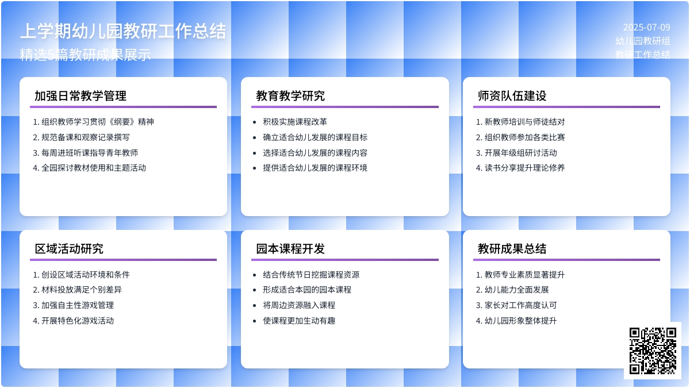The width and height of the screenshot is (690, 388).
Task: Click item 创设区域活动环境和条件
Action: coord(86,275)
